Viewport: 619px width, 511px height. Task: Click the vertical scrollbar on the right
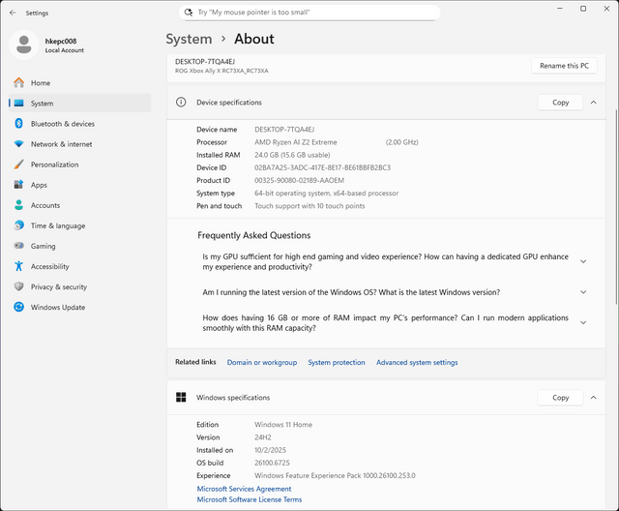(x=616, y=205)
